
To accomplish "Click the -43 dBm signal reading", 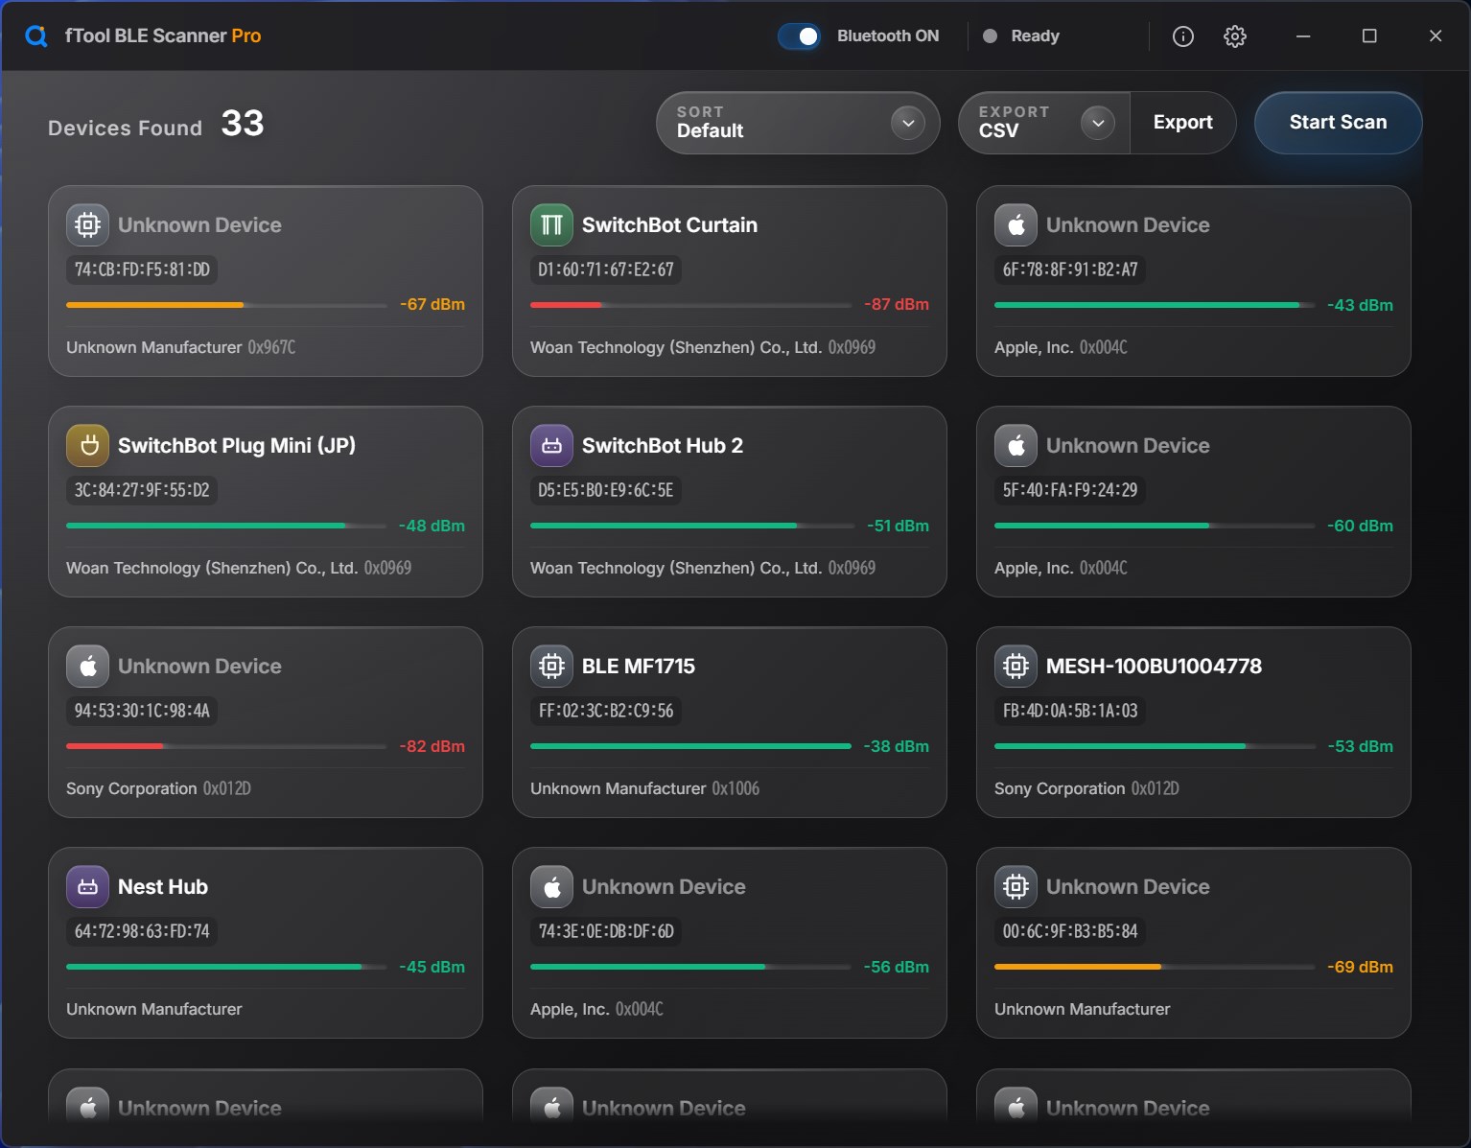I will pyautogui.click(x=1360, y=305).
